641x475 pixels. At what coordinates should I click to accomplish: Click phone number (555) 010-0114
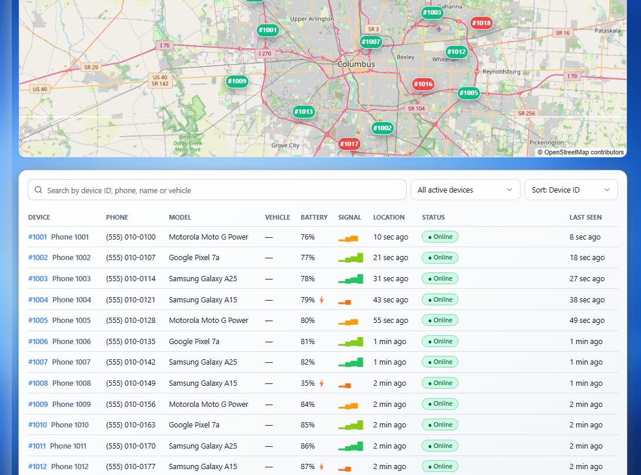(131, 278)
